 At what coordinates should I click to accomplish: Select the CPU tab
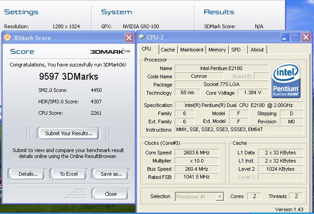147,49
